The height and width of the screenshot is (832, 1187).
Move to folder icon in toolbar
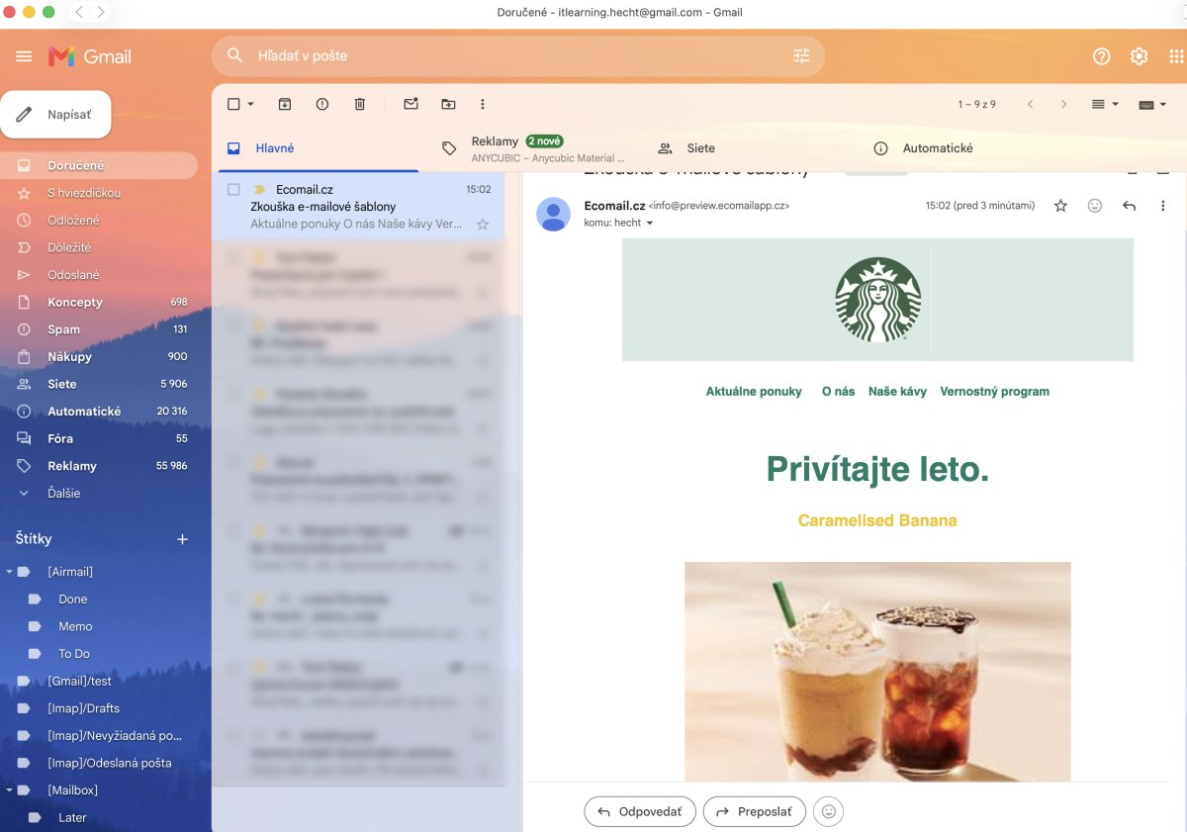click(448, 104)
